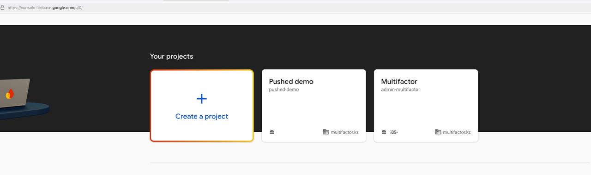Click the Firebase flame logo on laptop

tap(10, 94)
